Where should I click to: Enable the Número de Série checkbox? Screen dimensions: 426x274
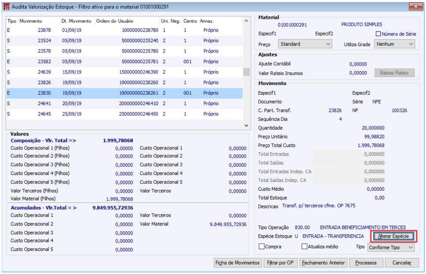pyautogui.click(x=378, y=34)
